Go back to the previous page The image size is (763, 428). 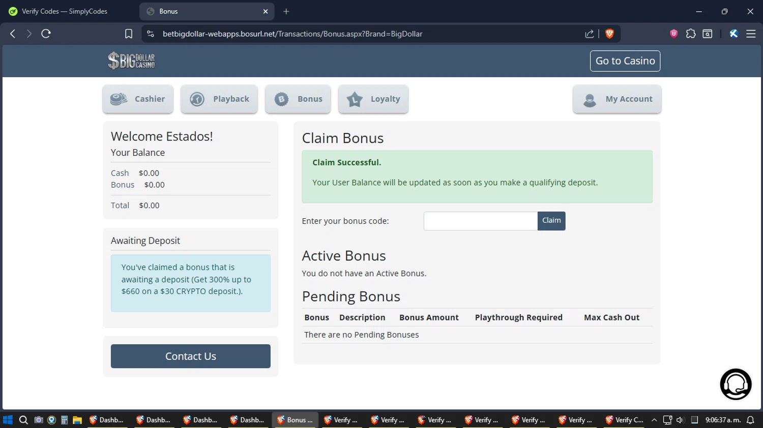pos(13,34)
